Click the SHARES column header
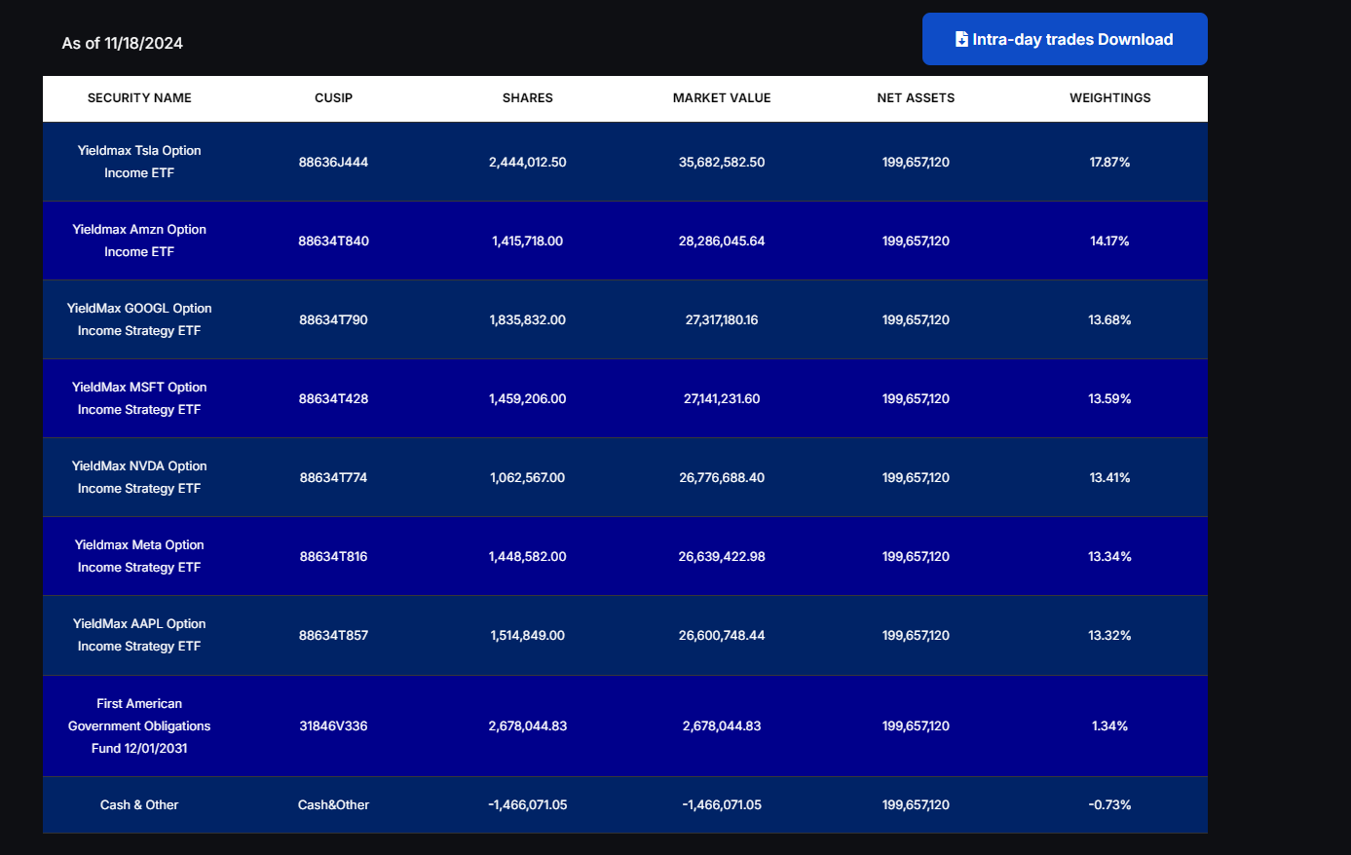The image size is (1351, 855). tap(528, 97)
